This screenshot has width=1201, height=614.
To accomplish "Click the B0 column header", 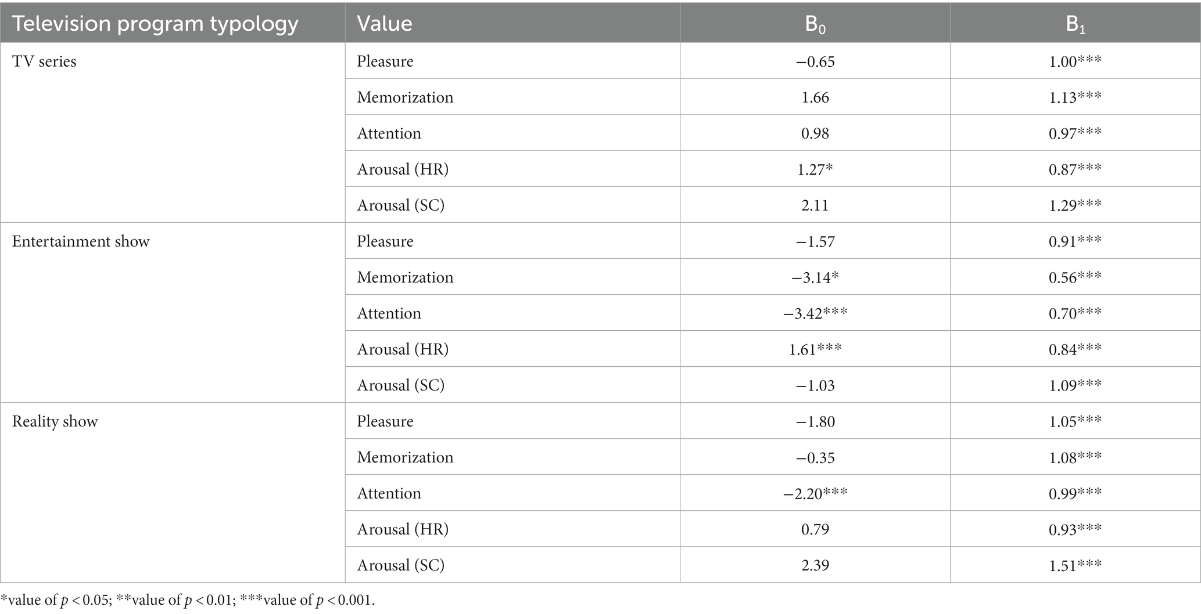I will click(x=815, y=24).
